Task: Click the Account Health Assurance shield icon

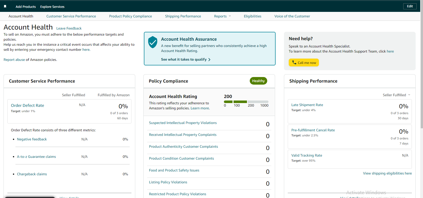Action: click(x=153, y=42)
